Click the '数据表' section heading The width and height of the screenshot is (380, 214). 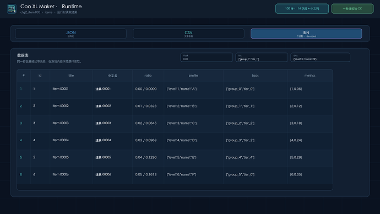[23, 55]
